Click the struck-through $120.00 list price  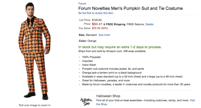pos(97,20)
